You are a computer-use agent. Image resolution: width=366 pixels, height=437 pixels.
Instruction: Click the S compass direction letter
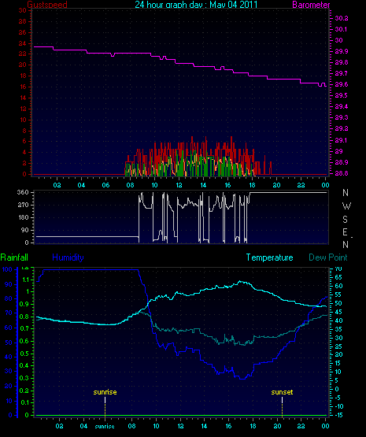tap(345, 220)
